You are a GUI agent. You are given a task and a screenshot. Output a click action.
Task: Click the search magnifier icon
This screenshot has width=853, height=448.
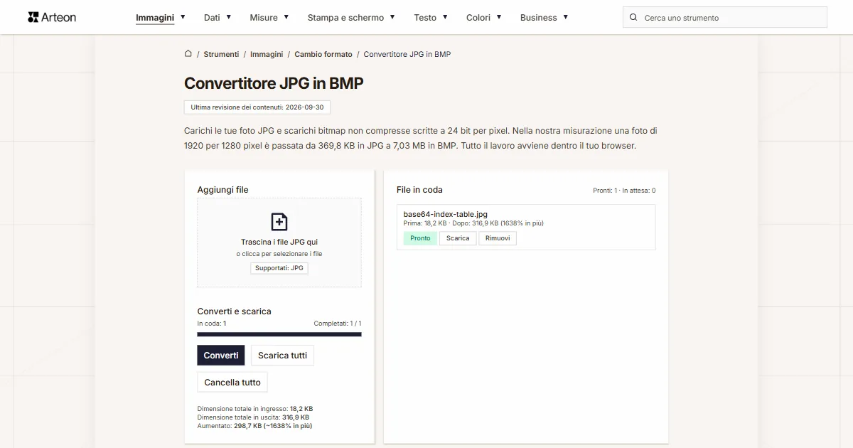tap(633, 17)
